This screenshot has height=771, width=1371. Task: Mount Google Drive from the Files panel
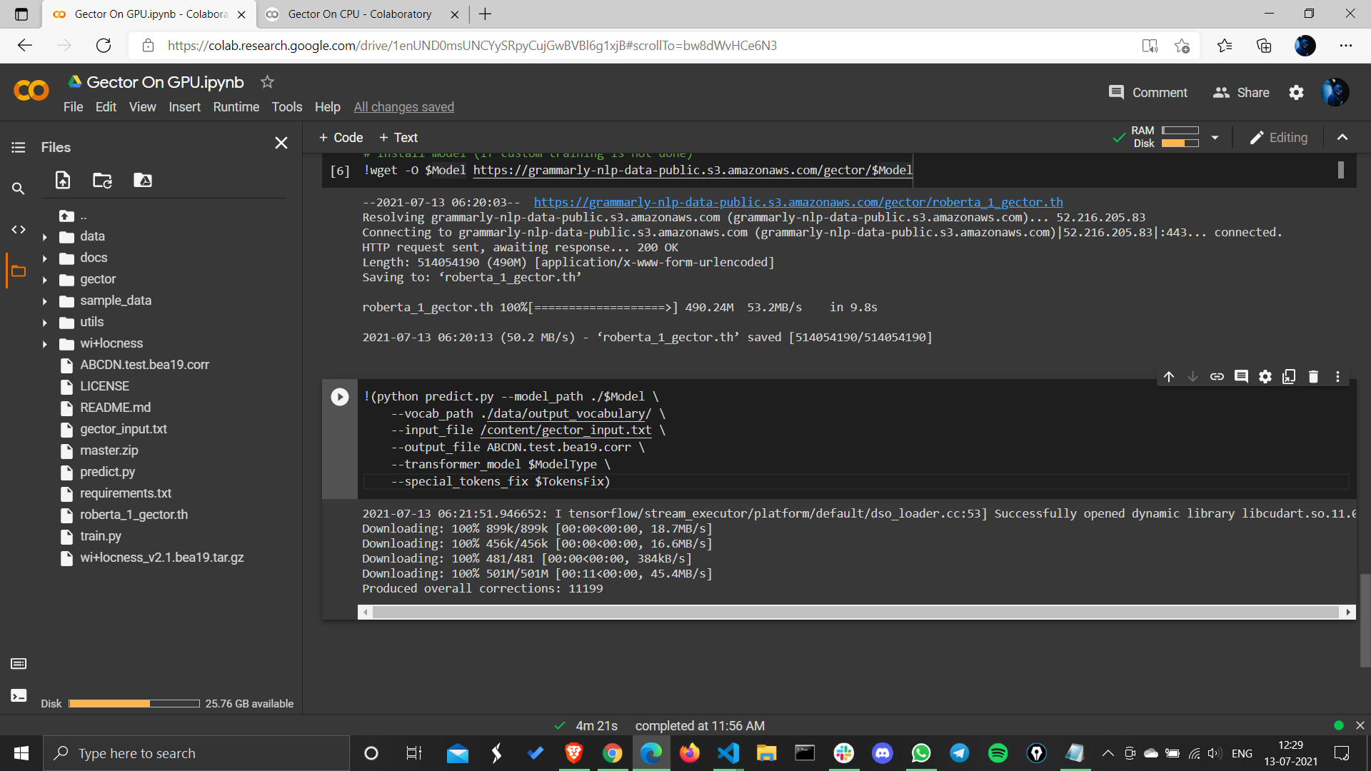click(142, 181)
